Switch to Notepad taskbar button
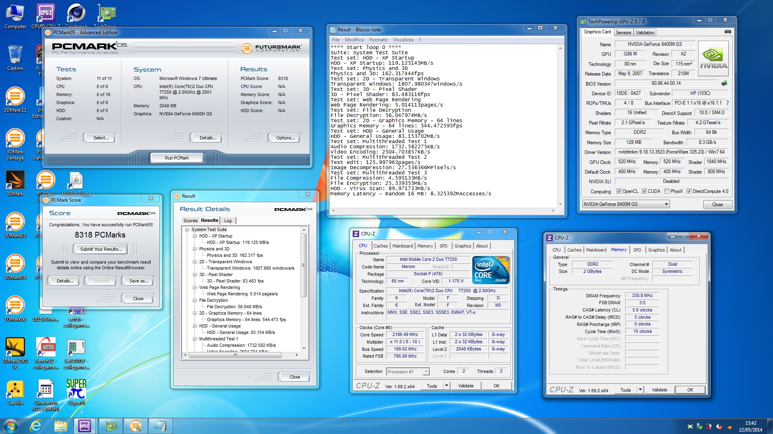 pos(160,426)
